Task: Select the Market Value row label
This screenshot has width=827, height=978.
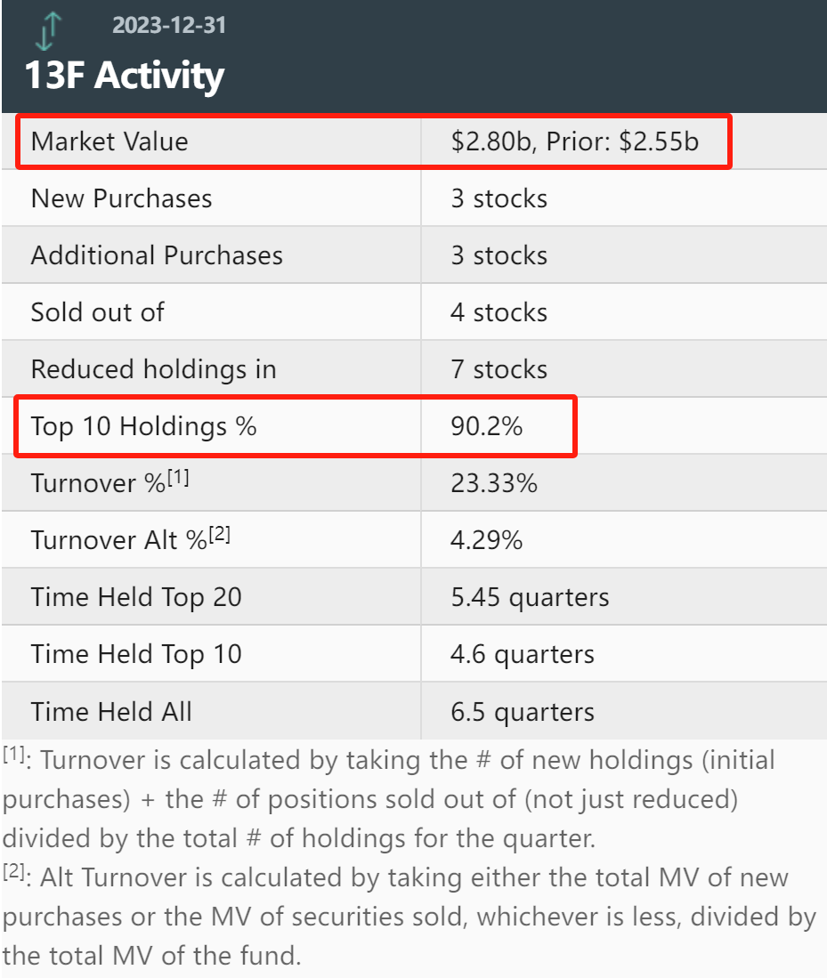Action: coord(109,141)
